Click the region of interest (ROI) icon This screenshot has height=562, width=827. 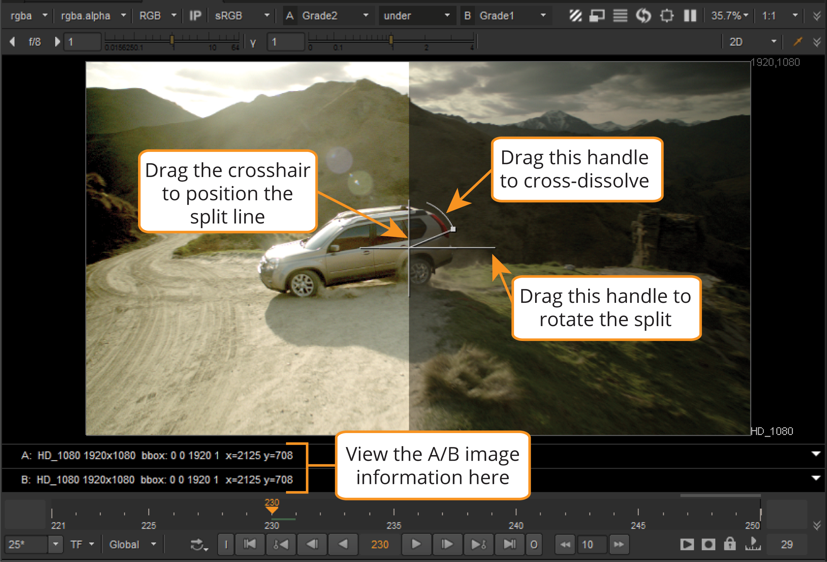click(x=667, y=15)
